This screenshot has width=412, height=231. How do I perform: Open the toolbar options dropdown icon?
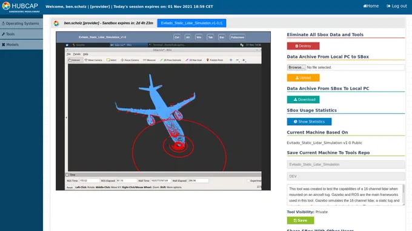244,60
